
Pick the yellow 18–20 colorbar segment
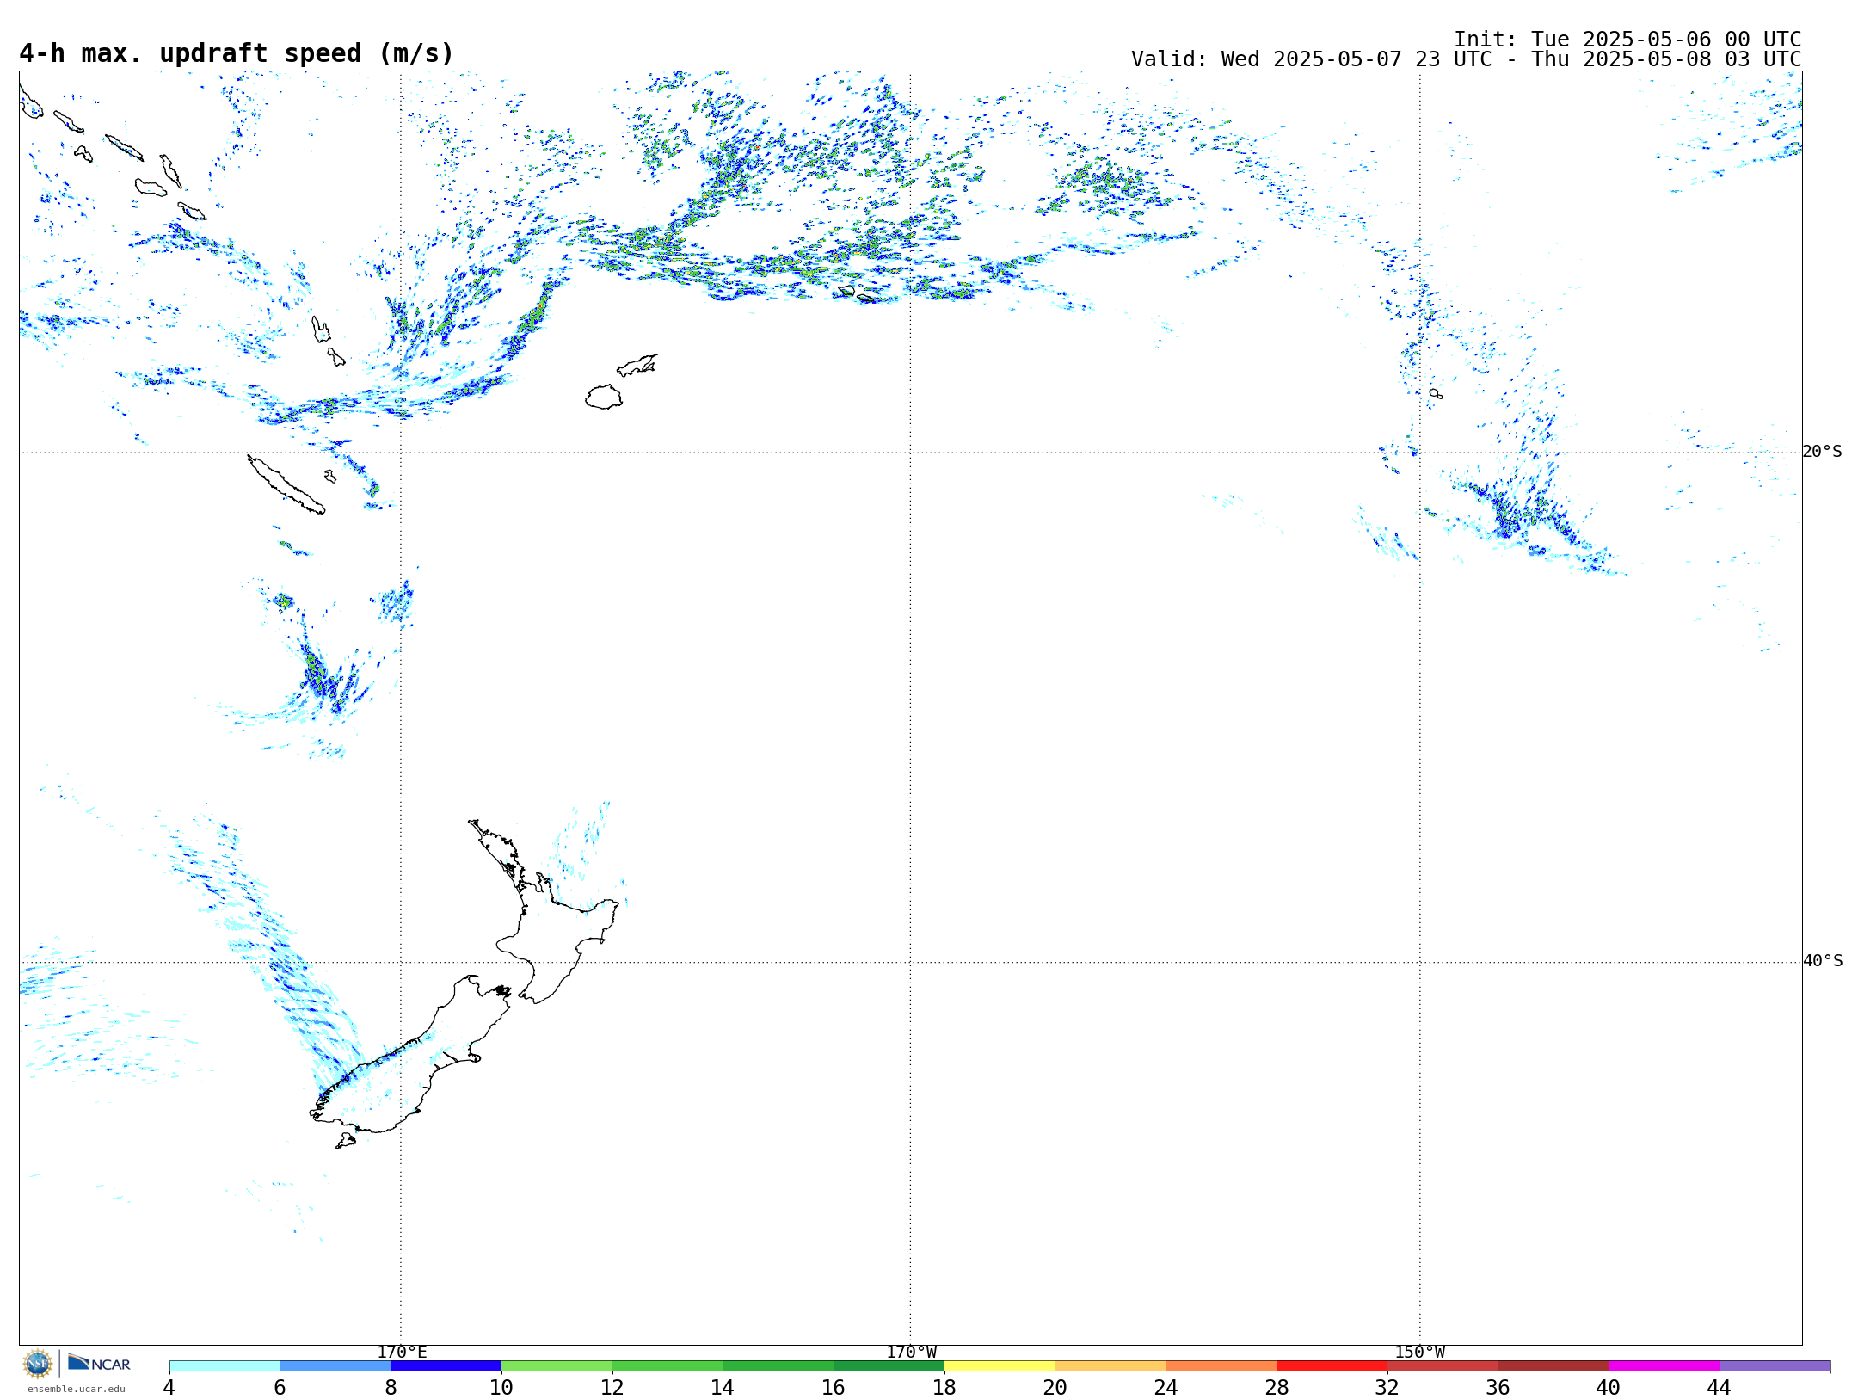pos(1000,1366)
